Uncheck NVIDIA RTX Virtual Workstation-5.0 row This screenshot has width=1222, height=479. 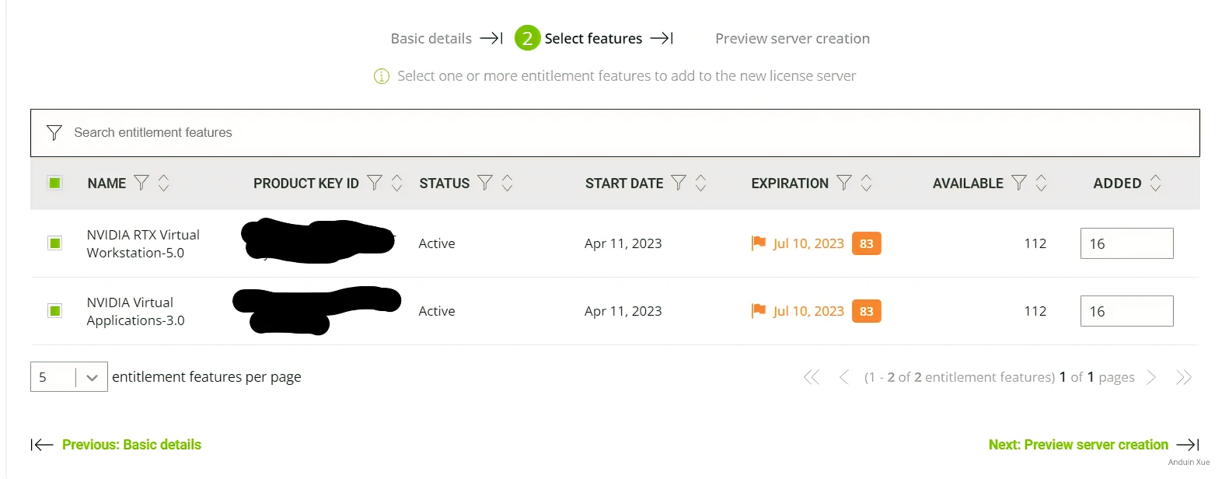54,243
